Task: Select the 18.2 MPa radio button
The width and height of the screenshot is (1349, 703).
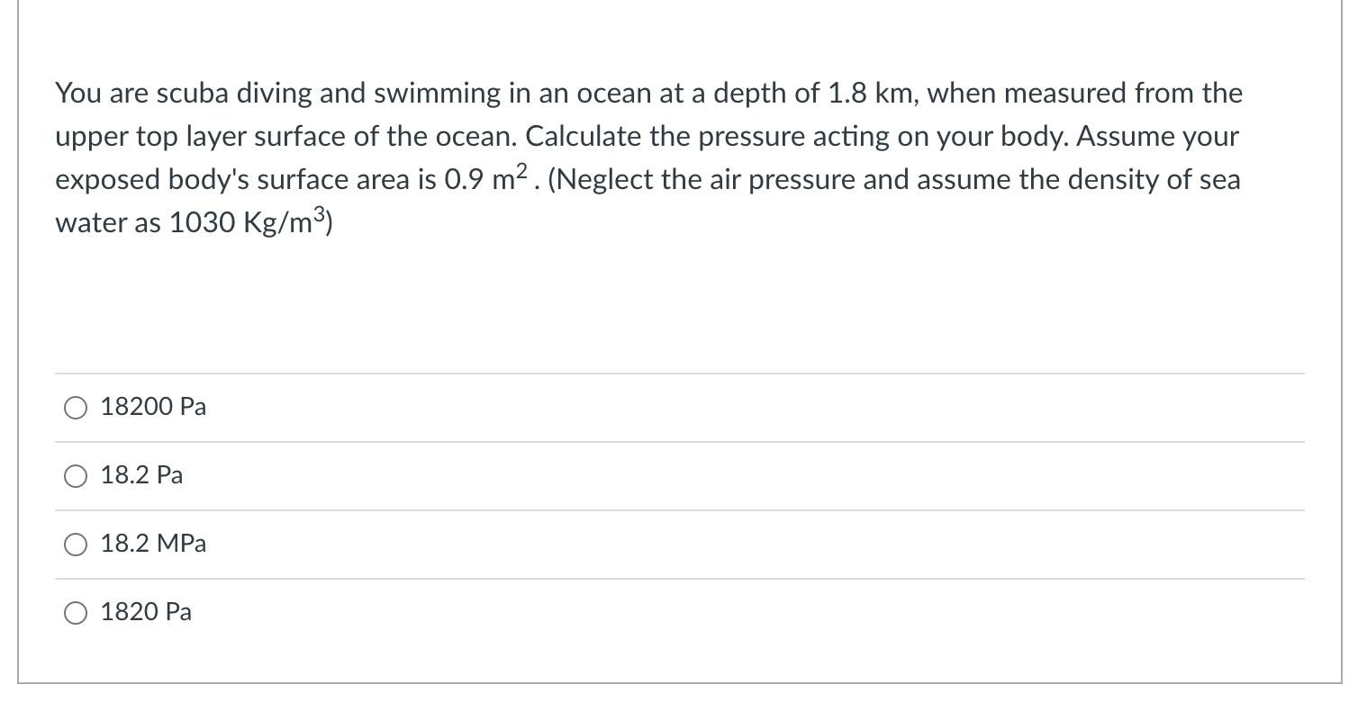Action: [77, 544]
